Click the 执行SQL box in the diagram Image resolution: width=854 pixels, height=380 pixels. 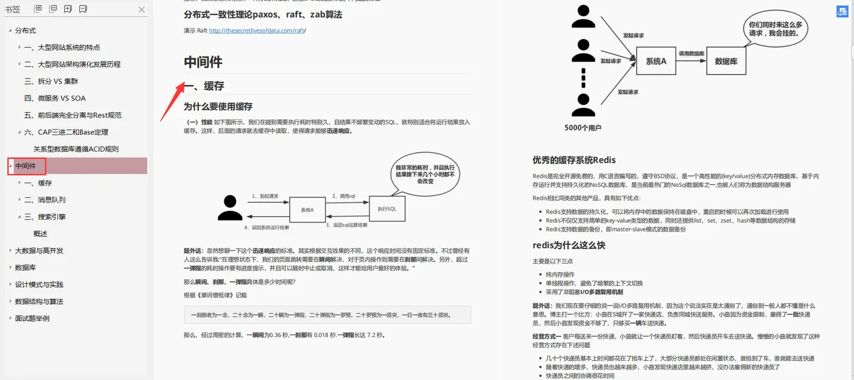[x=387, y=209]
